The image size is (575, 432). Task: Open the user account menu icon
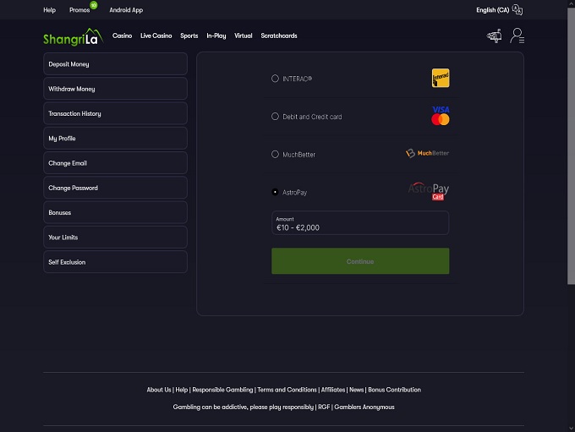tap(517, 36)
